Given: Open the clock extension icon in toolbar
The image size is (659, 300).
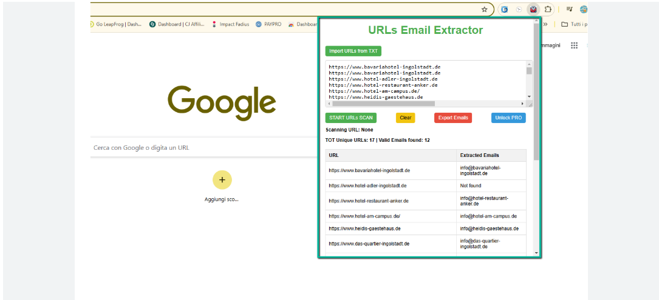Looking at the screenshot, I should [x=519, y=9].
